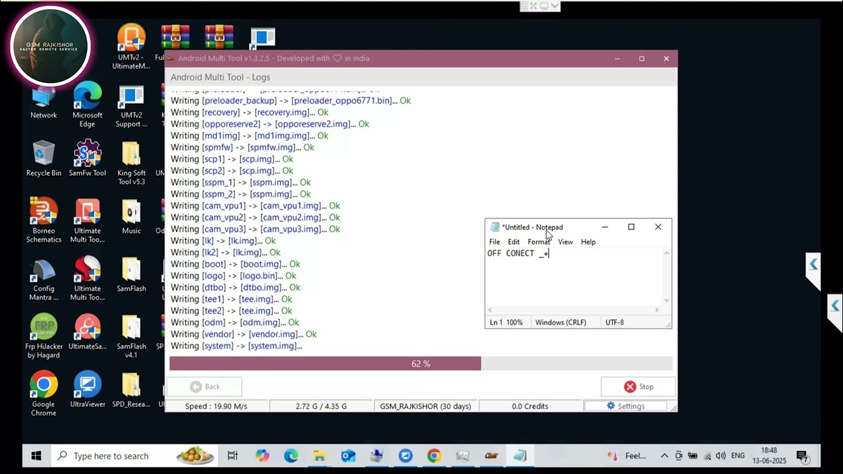Screen dimensions: 843x474
Task: Open the UltraViewer desktop shortcut
Action: 87,390
